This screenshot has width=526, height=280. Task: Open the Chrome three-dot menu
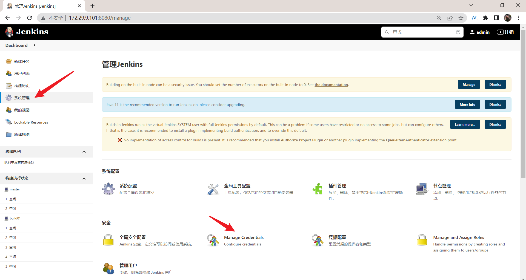(518, 18)
